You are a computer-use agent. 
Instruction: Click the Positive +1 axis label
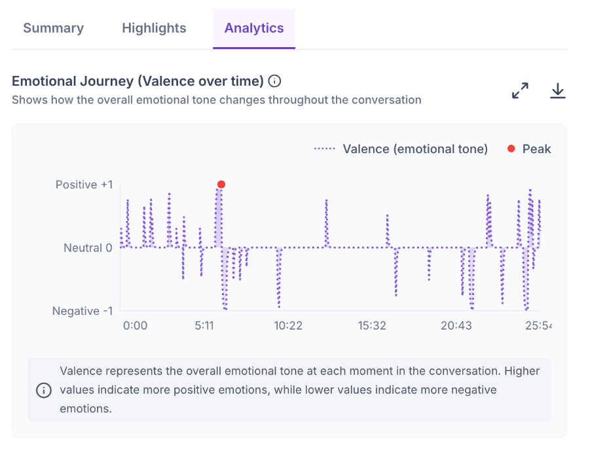[84, 185]
